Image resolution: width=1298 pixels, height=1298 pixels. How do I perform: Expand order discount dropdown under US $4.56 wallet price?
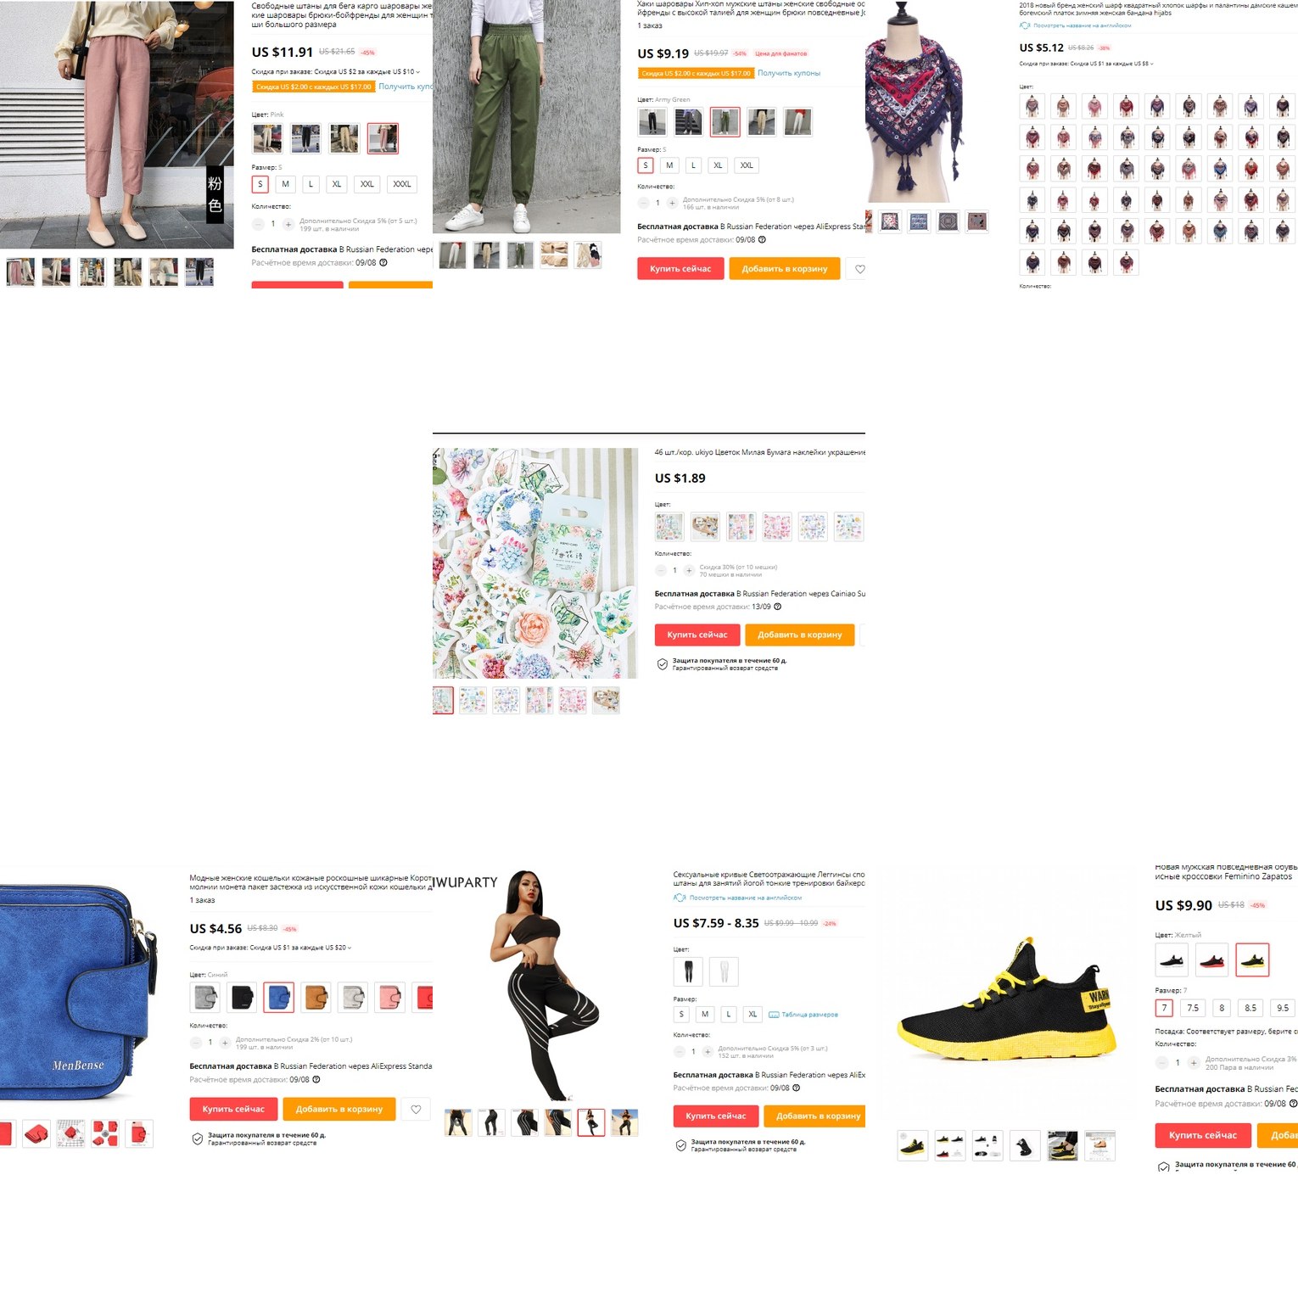point(349,948)
